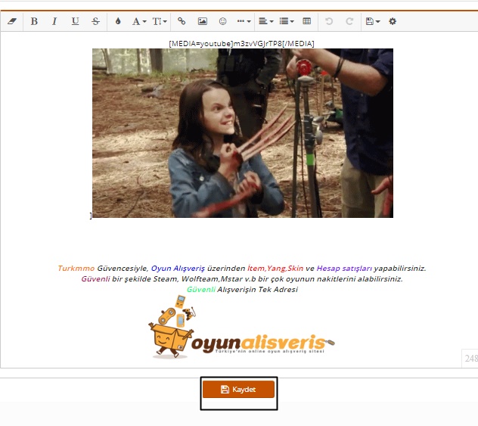Screen dimensions: 478x426
Task: Click the insert image icon
Action: click(x=202, y=22)
